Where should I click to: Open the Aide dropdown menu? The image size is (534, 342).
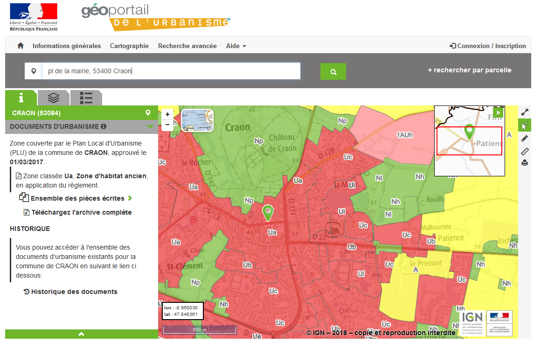(x=236, y=46)
